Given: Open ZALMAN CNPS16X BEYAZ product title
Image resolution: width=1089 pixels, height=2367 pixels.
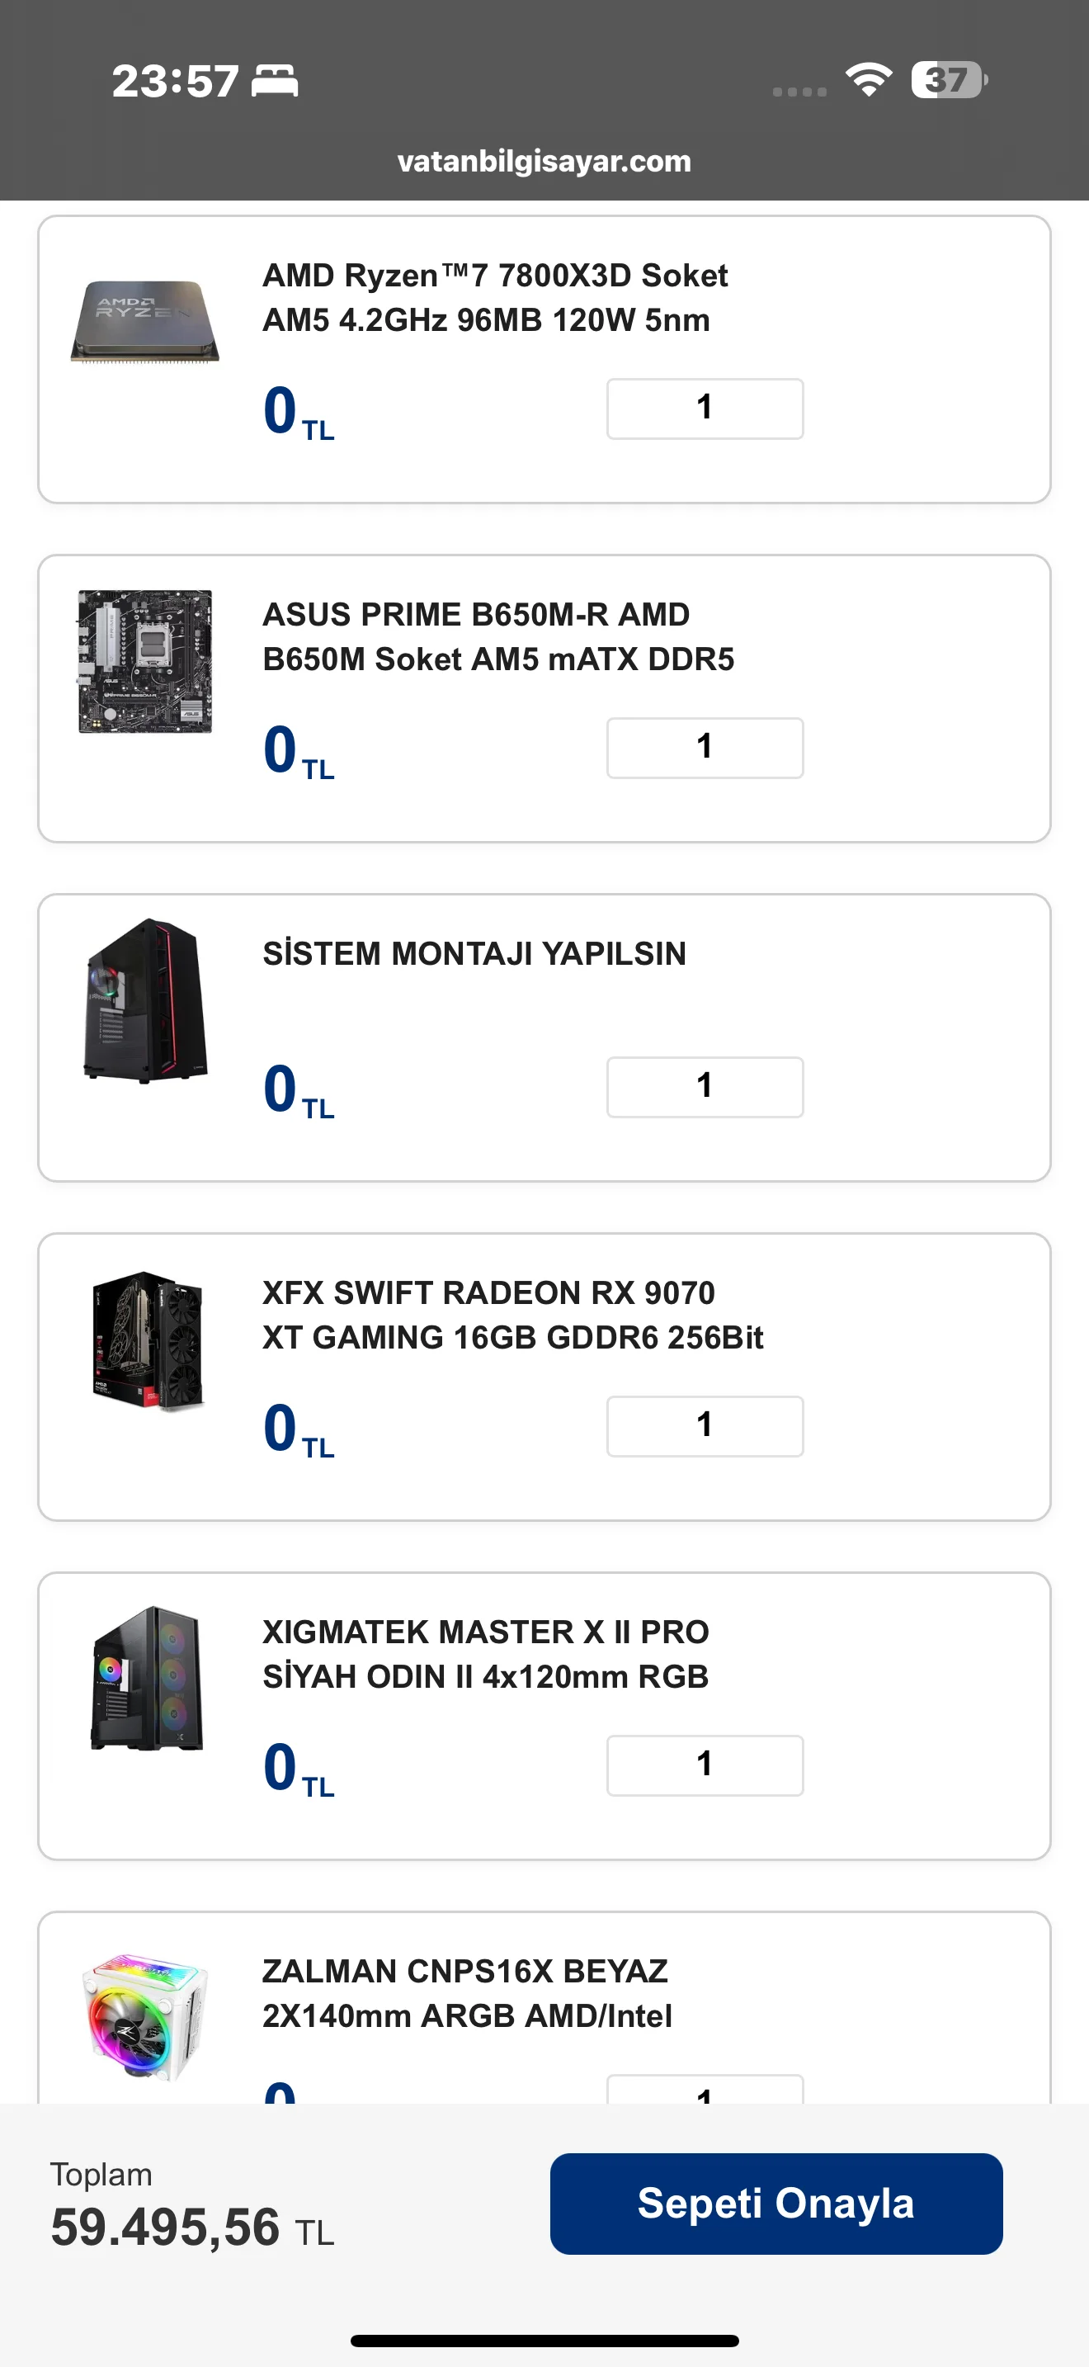Looking at the screenshot, I should pos(466,1993).
